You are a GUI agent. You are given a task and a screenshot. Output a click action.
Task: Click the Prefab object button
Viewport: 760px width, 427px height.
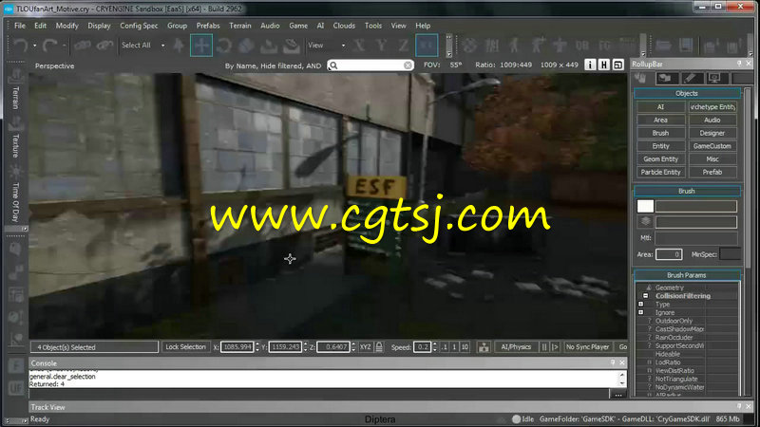(x=712, y=173)
